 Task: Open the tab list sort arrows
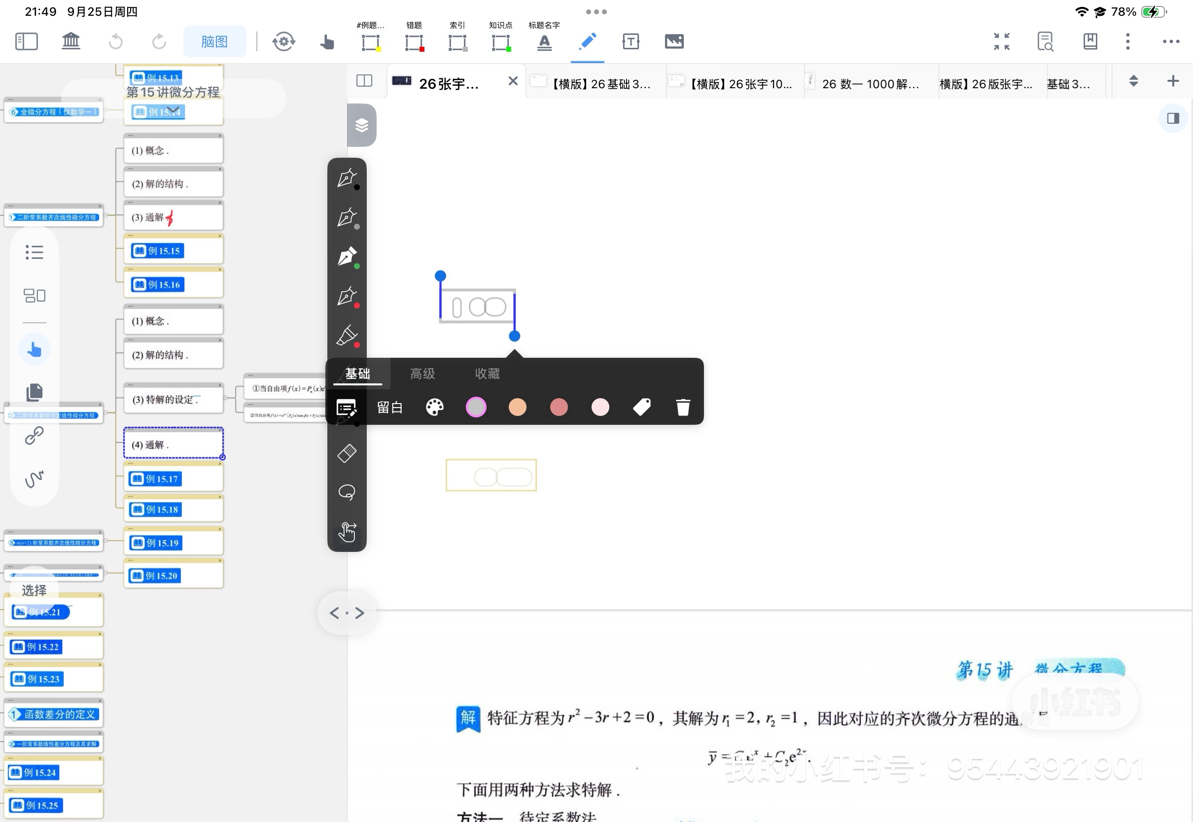click(1133, 81)
